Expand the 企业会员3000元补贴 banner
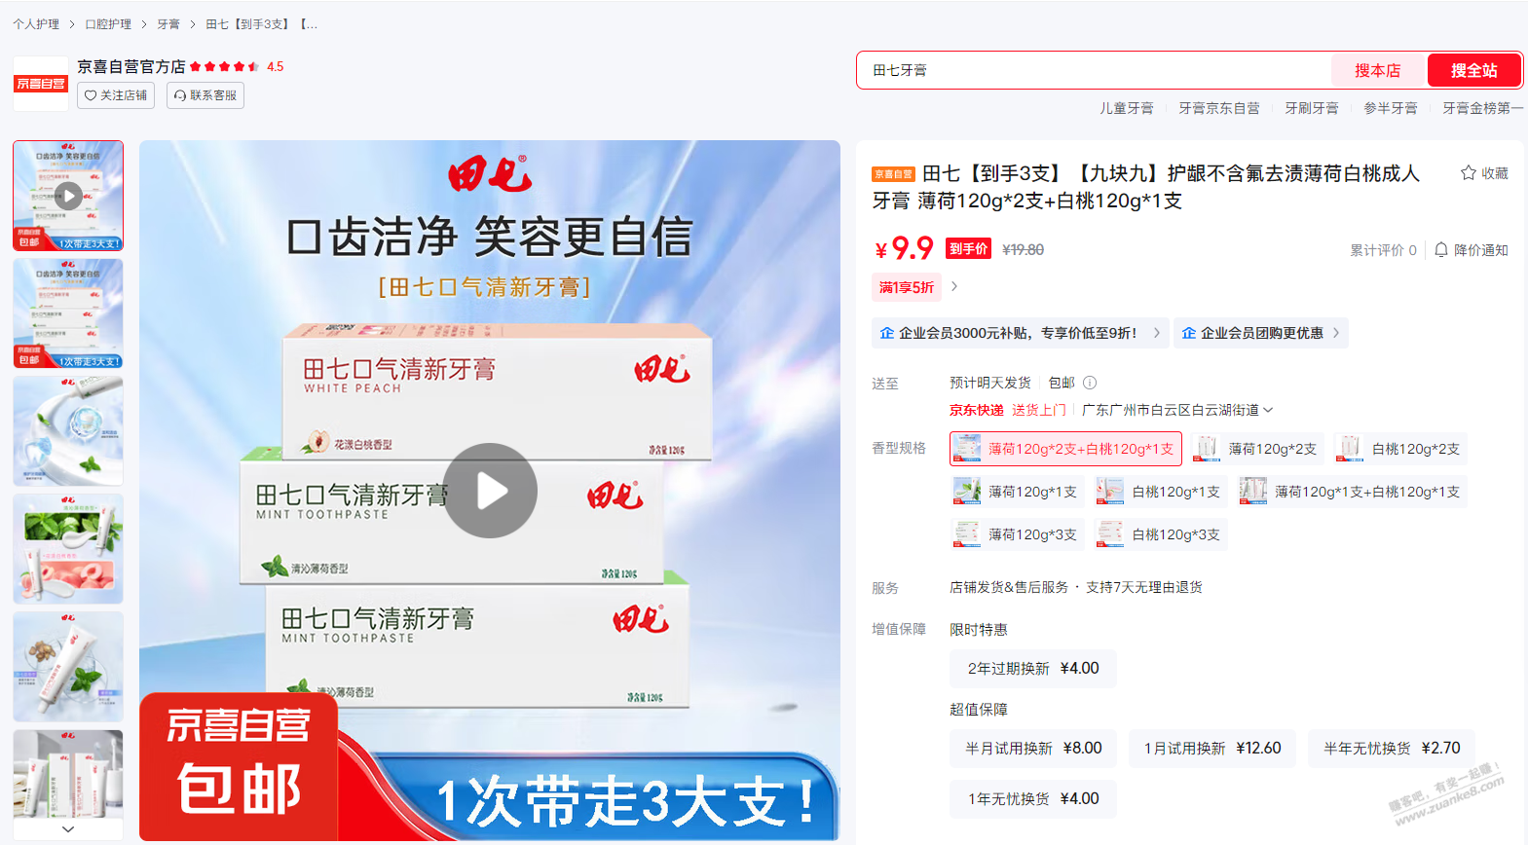 (x=1020, y=333)
